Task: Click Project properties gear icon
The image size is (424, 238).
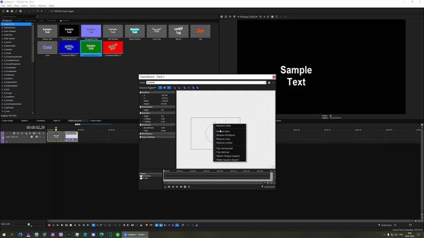Action: click(x=21, y=11)
